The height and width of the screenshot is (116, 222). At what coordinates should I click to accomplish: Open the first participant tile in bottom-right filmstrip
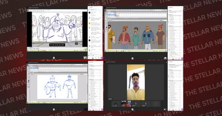[x=116, y=104]
